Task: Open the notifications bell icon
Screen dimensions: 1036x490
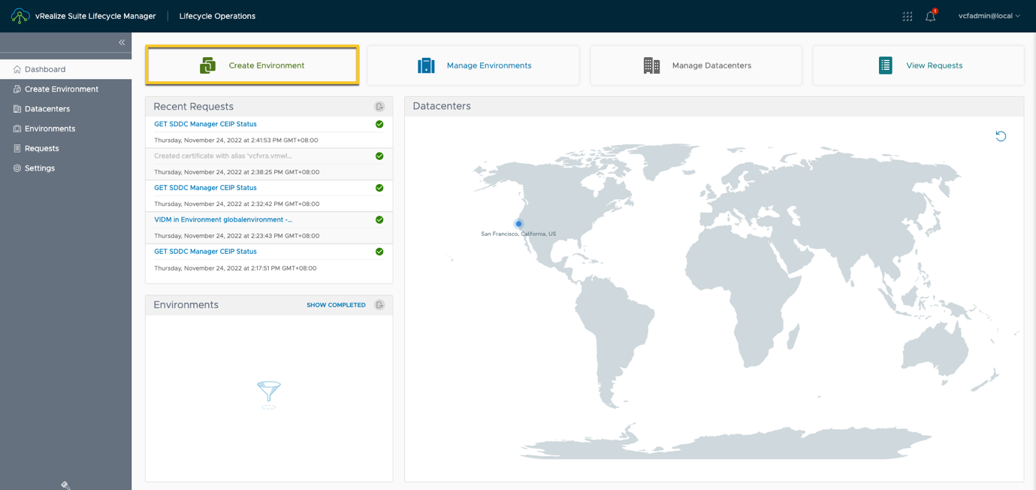Action: pyautogui.click(x=931, y=16)
